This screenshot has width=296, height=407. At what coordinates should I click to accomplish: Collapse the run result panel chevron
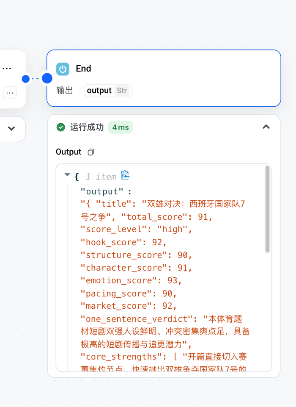click(x=266, y=127)
